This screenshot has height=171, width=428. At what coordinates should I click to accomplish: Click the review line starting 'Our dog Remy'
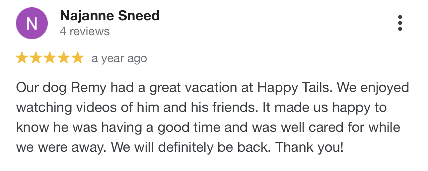(x=212, y=88)
